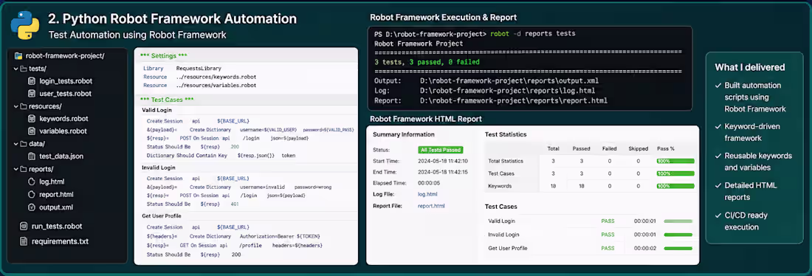This screenshot has height=276, width=812.
Task: Click the robot-framework-project root folder icon
Action: click(x=19, y=56)
